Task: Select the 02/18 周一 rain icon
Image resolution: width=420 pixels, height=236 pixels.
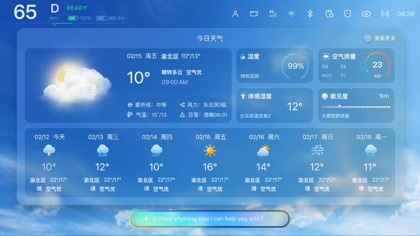Action: (x=371, y=151)
